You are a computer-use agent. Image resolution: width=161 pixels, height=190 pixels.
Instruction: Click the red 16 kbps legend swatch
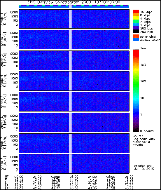(x=136, y=11)
